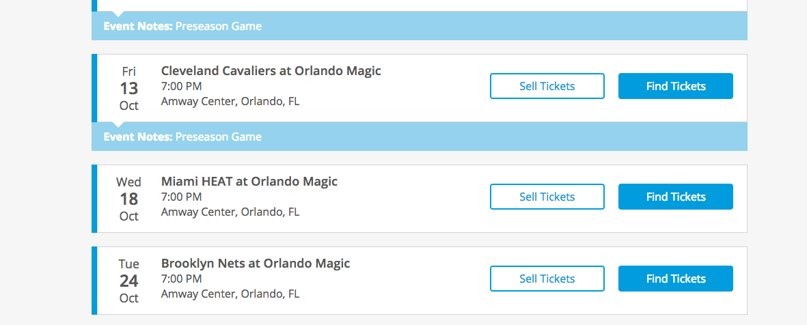Screen dimensions: 807x325
Task: Find Tickets for Miami HEAT at Orlando Magic
Action: (675, 197)
